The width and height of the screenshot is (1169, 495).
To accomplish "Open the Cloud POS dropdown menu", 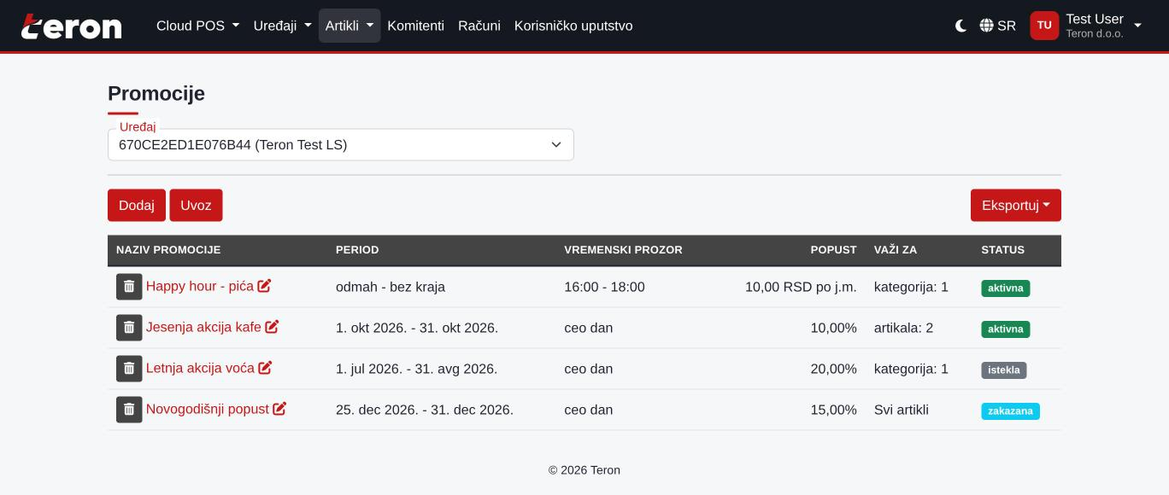I will click(197, 26).
